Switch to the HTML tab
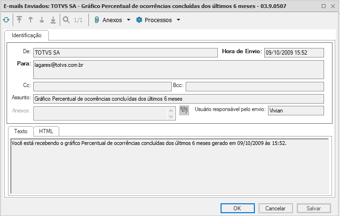Viewport: 340px width, 216px height. tap(46, 131)
